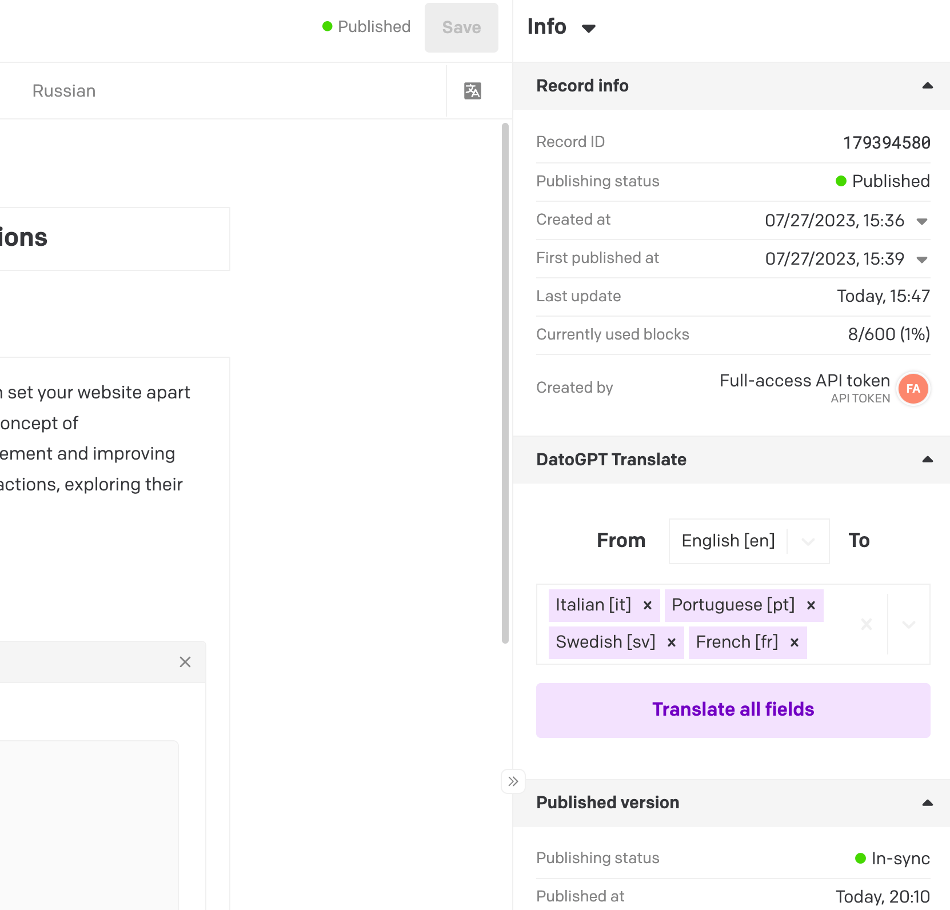Expand First published at date options
The image size is (950, 910).
point(921,260)
